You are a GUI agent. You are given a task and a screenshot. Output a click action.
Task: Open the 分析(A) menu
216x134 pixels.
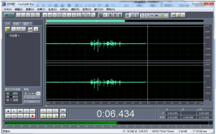64,9
